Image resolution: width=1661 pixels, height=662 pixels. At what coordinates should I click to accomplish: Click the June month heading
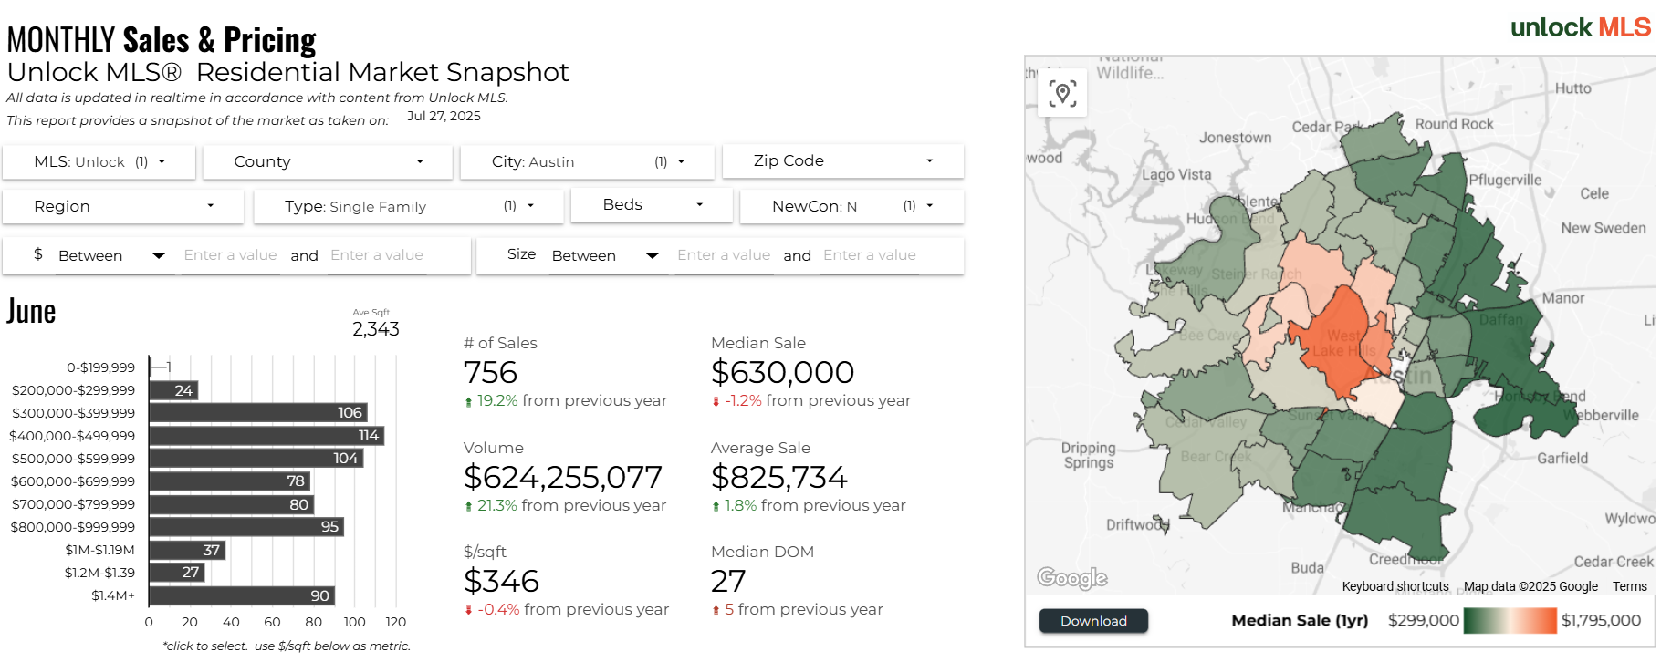click(x=31, y=312)
